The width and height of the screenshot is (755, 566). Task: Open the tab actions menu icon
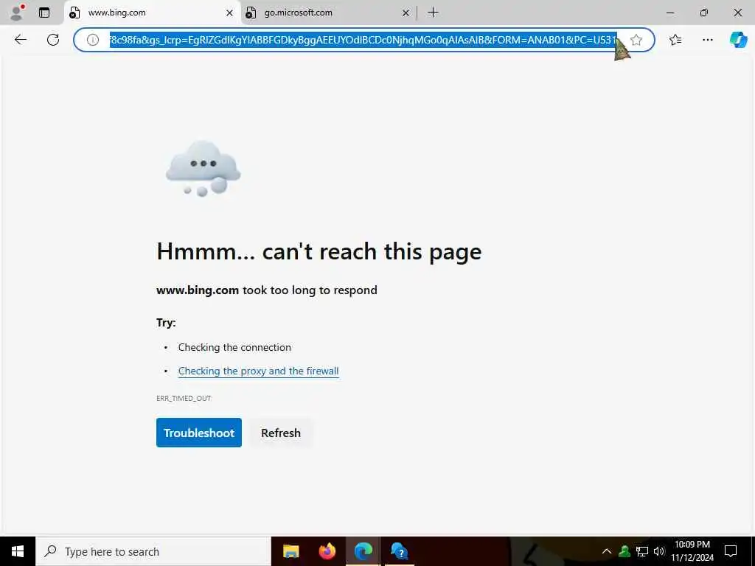[44, 13]
